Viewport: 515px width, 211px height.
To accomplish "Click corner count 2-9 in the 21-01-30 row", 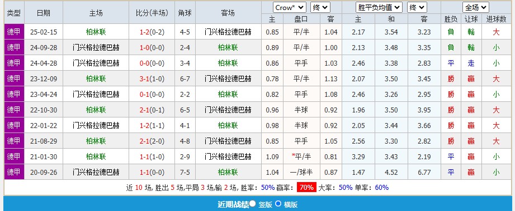I will click(185, 156).
